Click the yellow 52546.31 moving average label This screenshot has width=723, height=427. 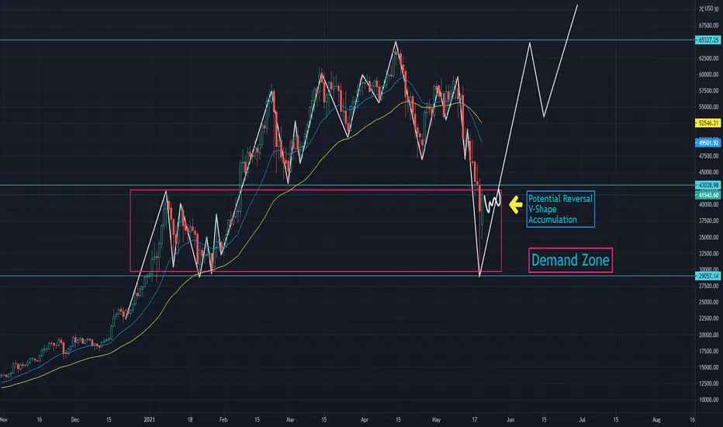(707, 123)
